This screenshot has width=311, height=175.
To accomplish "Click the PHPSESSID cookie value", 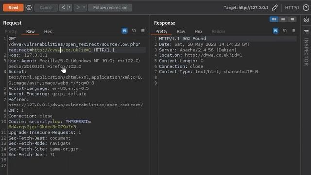I will pyautogui.click(x=42, y=127).
